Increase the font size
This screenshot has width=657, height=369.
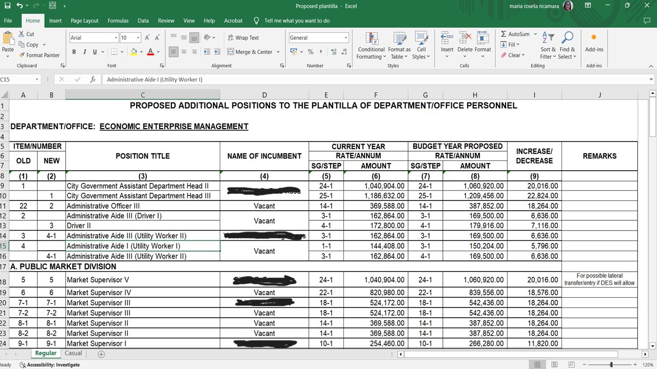point(147,38)
